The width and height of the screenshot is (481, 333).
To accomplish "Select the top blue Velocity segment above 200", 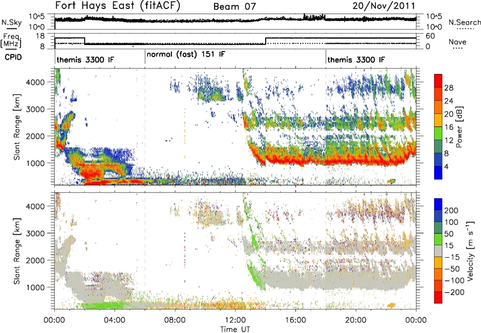I will 438,204.
